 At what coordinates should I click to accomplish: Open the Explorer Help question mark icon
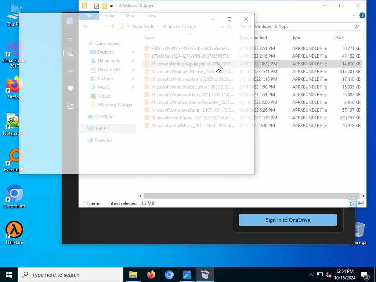(362, 15)
